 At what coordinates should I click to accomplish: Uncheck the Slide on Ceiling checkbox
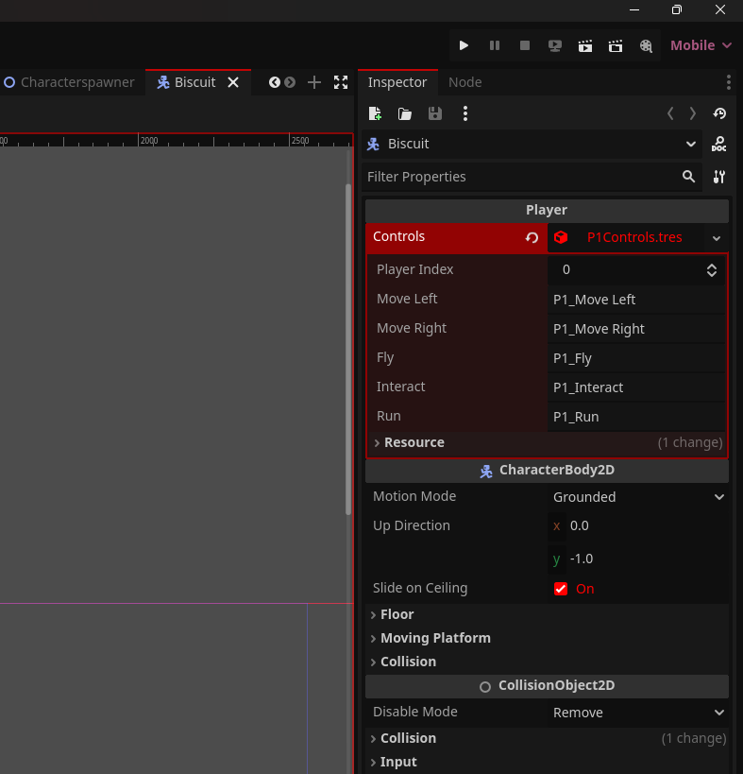pyautogui.click(x=561, y=589)
